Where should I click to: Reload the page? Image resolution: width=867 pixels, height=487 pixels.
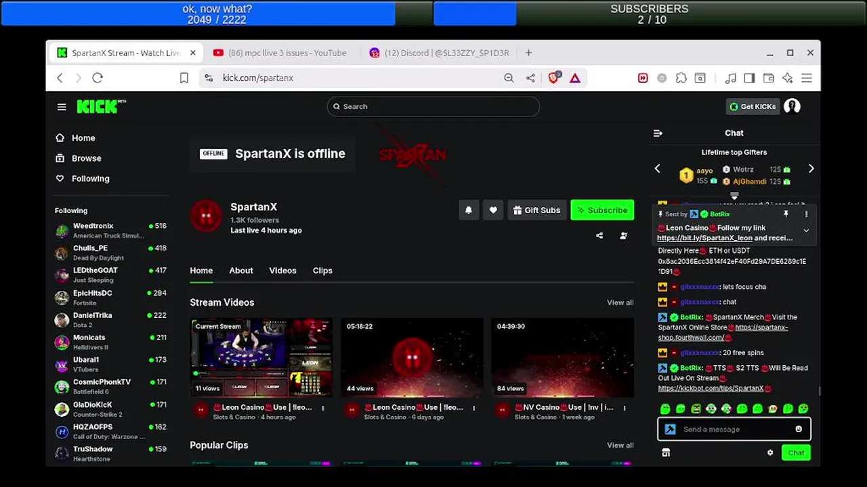tap(98, 78)
